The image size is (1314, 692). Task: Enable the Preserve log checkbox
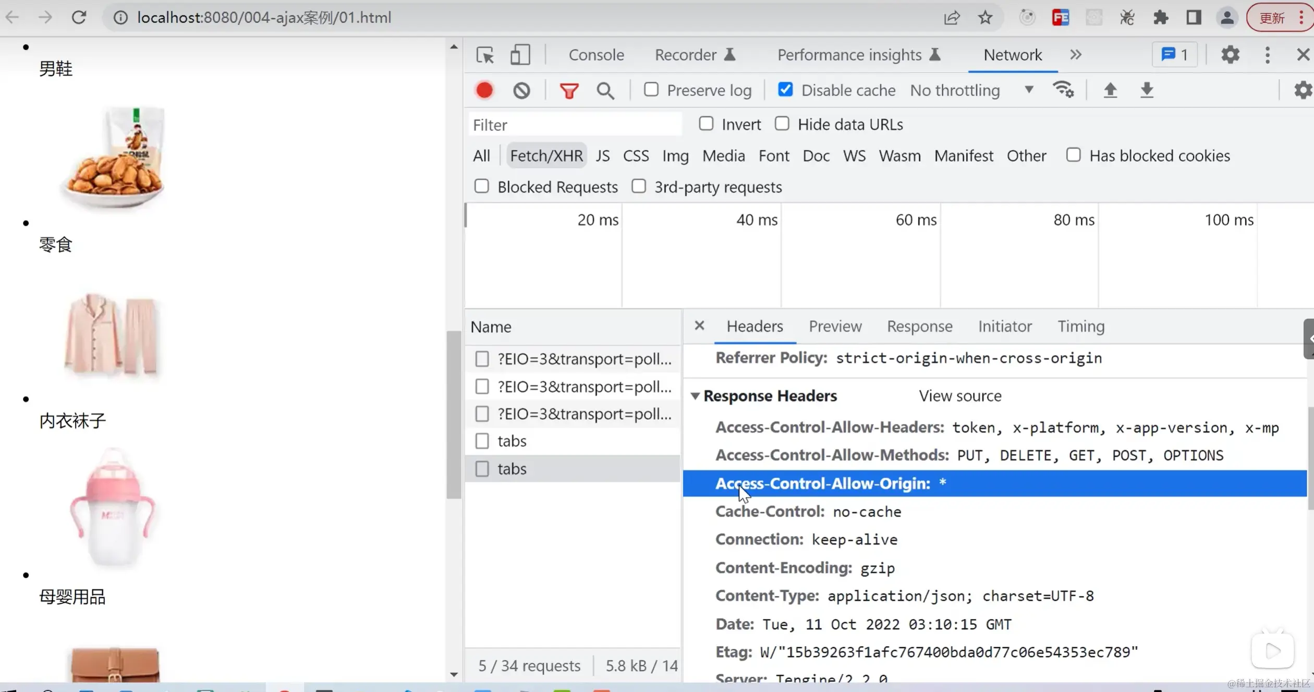pyautogui.click(x=651, y=90)
